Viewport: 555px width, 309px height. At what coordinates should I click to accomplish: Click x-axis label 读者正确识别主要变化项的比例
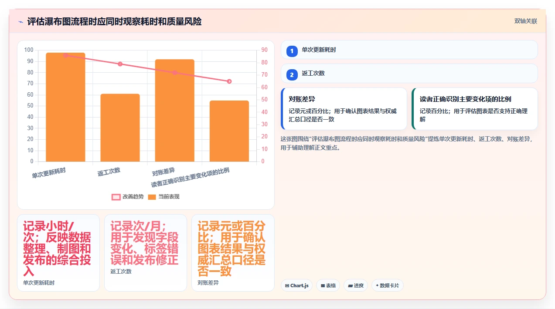coord(190,177)
